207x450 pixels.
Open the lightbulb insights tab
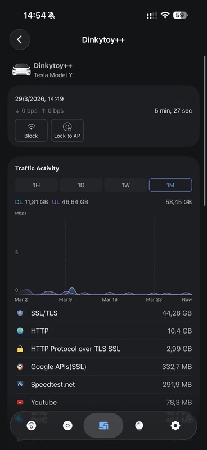139,426
